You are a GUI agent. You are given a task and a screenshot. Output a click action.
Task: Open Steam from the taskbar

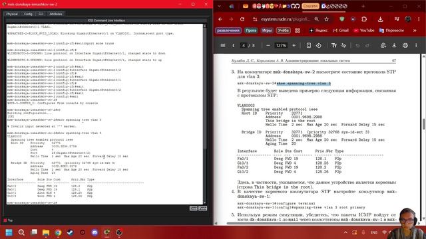tap(70, 232)
